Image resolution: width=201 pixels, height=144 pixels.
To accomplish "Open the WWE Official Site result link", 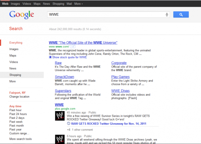I will click(83, 43).
